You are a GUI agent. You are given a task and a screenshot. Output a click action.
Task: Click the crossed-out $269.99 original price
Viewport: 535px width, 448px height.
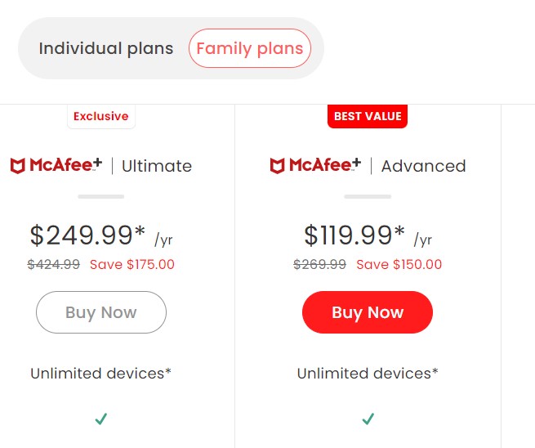tap(320, 264)
